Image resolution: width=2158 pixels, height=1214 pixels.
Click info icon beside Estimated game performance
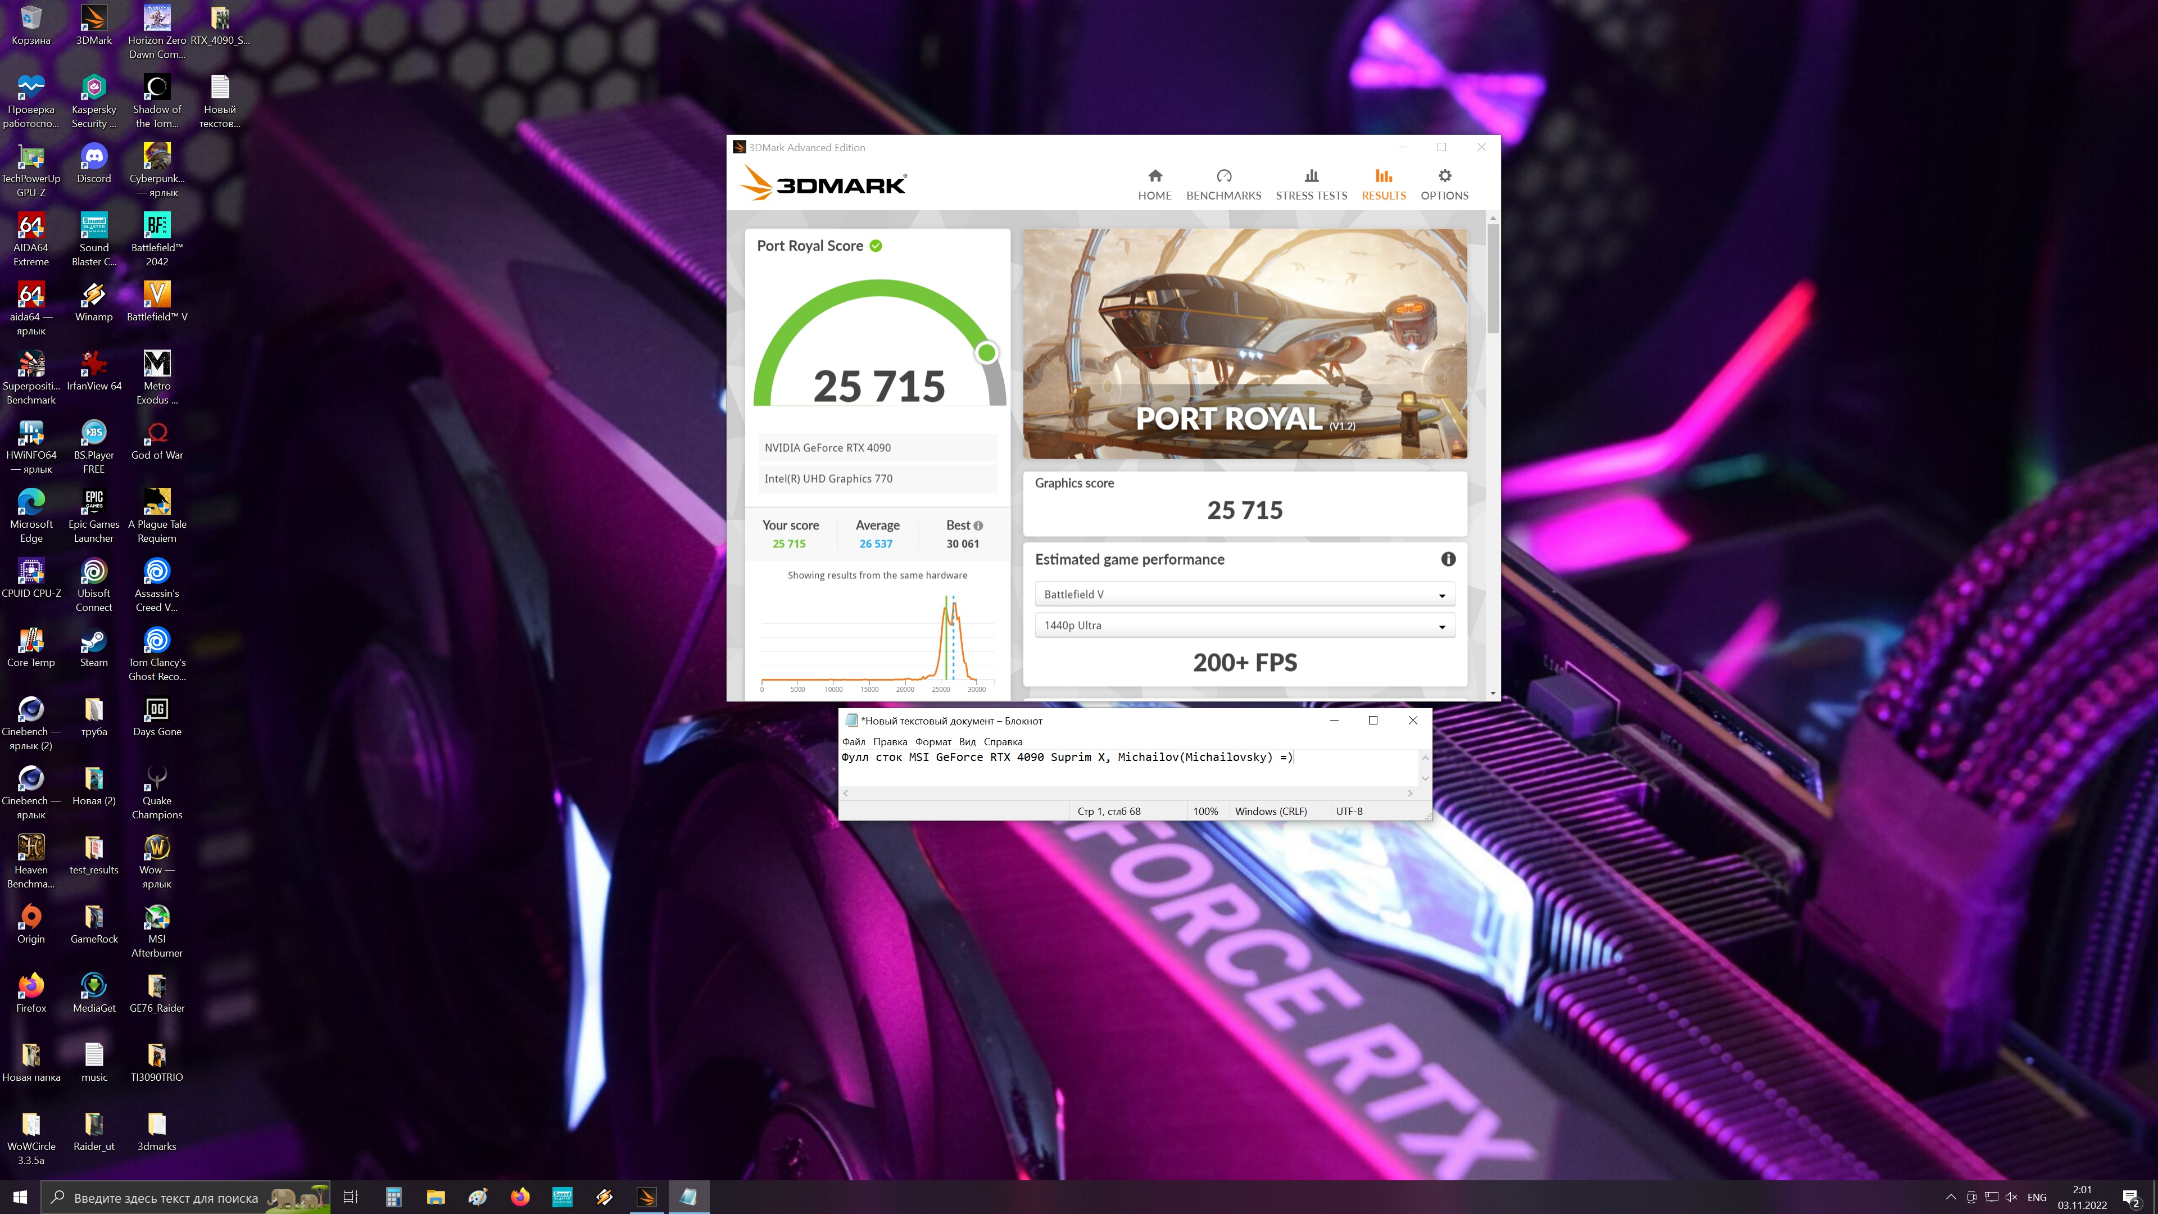click(x=1448, y=559)
